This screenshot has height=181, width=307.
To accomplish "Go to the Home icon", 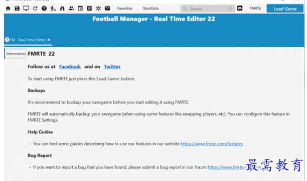I will [x=8, y=9].
